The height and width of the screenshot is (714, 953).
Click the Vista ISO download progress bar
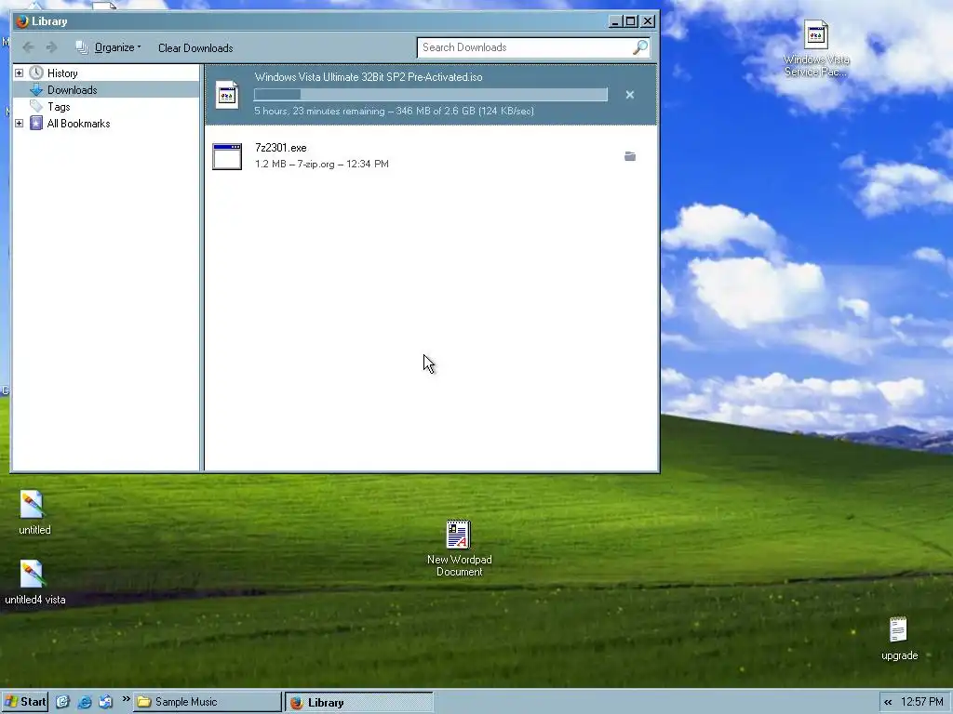(x=431, y=95)
